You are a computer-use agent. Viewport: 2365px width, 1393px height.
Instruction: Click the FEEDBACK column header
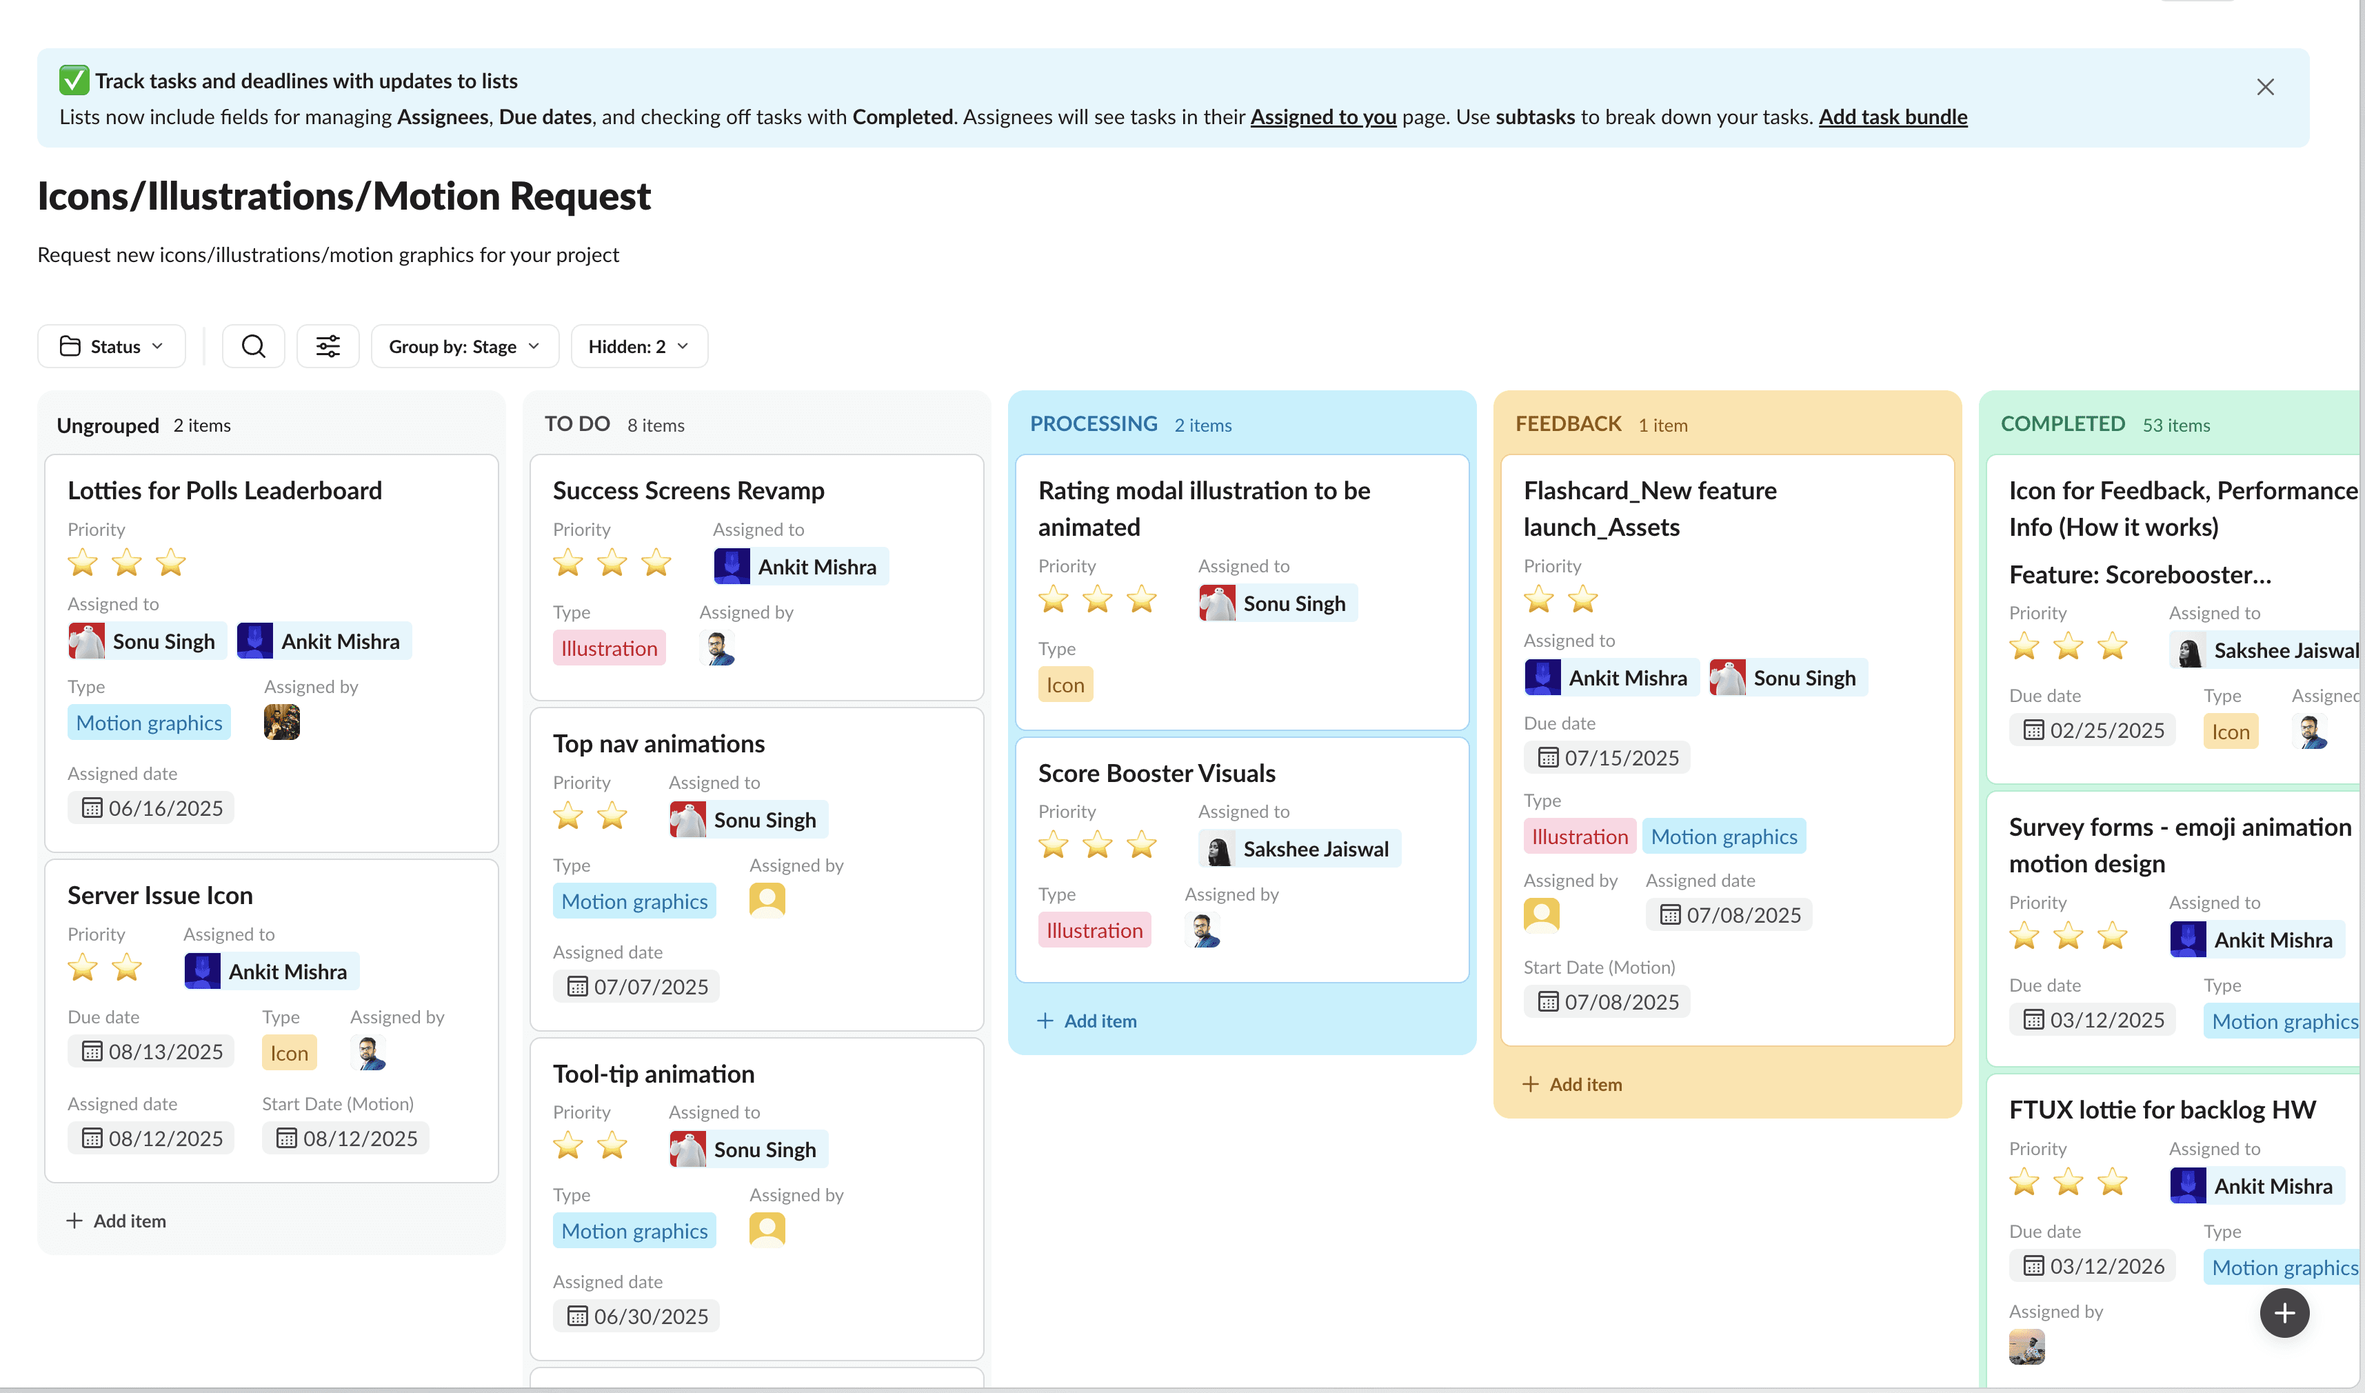tap(1568, 424)
